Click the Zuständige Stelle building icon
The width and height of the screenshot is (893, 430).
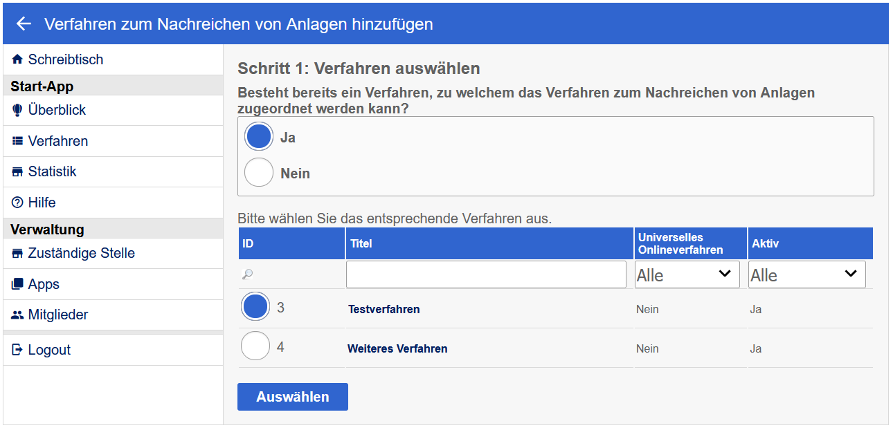[x=19, y=253]
